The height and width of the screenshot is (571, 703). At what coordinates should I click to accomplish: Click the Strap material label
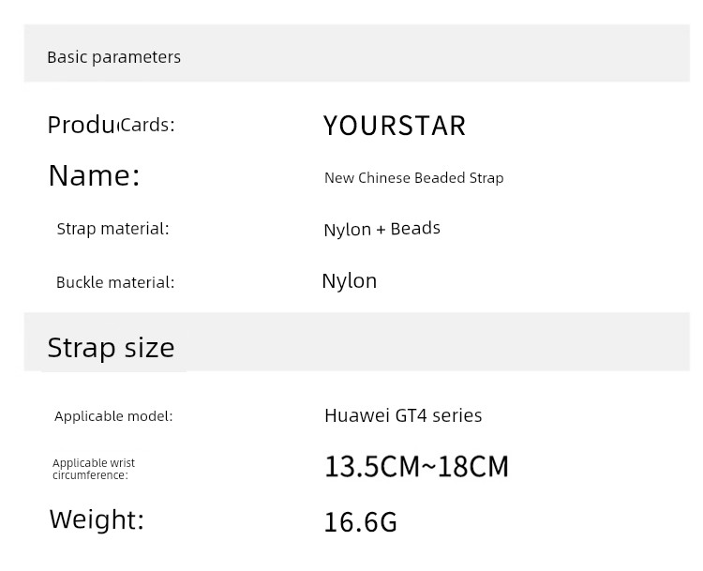pyautogui.click(x=113, y=229)
